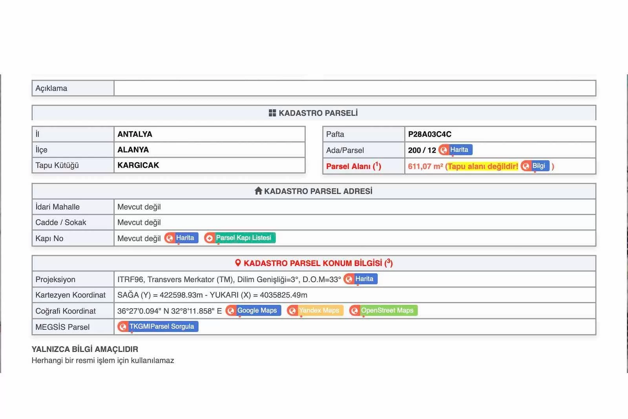Click the location pin icon in KONUM BİLGİSİ heading

pos(238,263)
